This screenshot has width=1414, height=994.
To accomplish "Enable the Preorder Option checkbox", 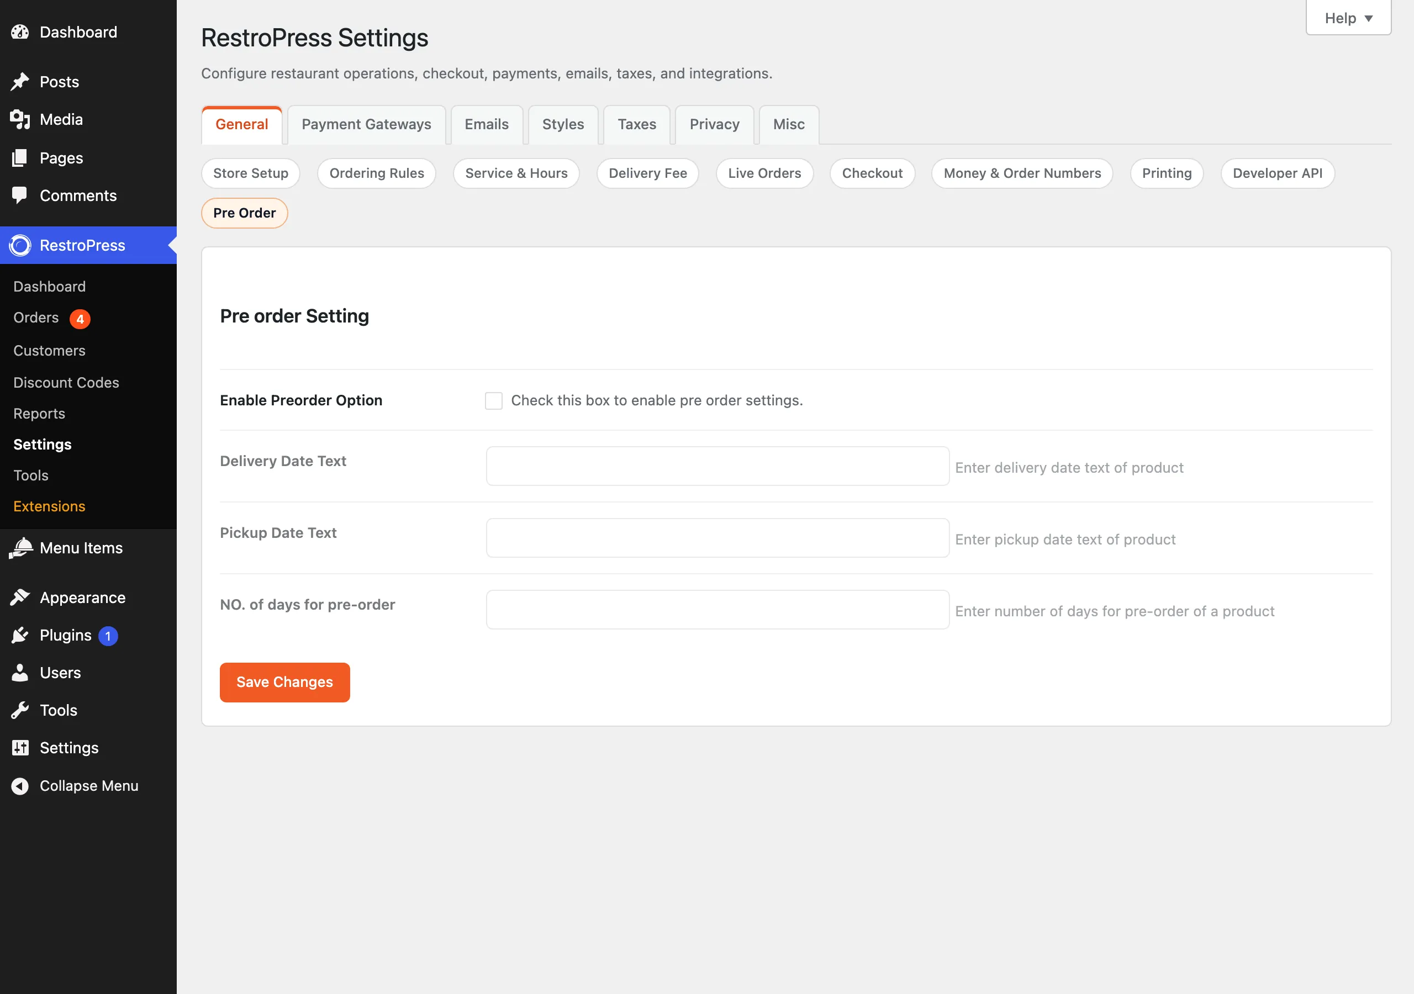I will [x=493, y=401].
